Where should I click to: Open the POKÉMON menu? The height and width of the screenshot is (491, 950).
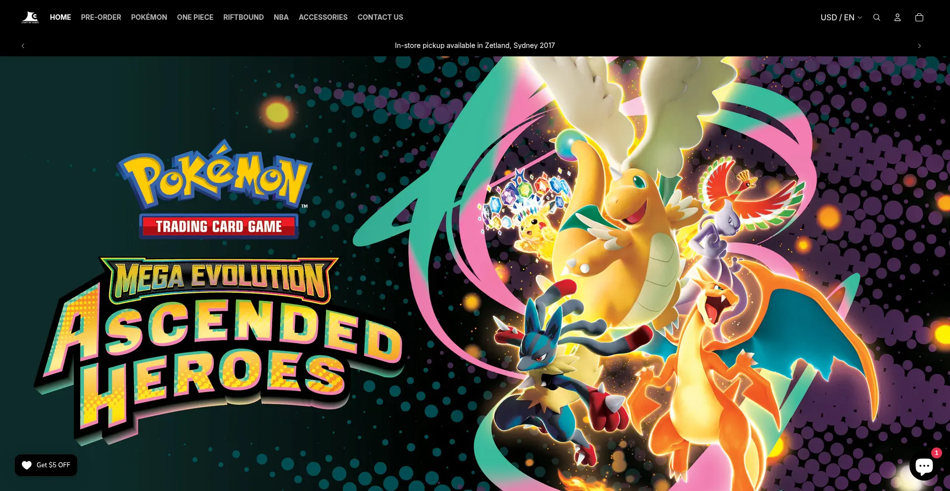pyautogui.click(x=149, y=17)
